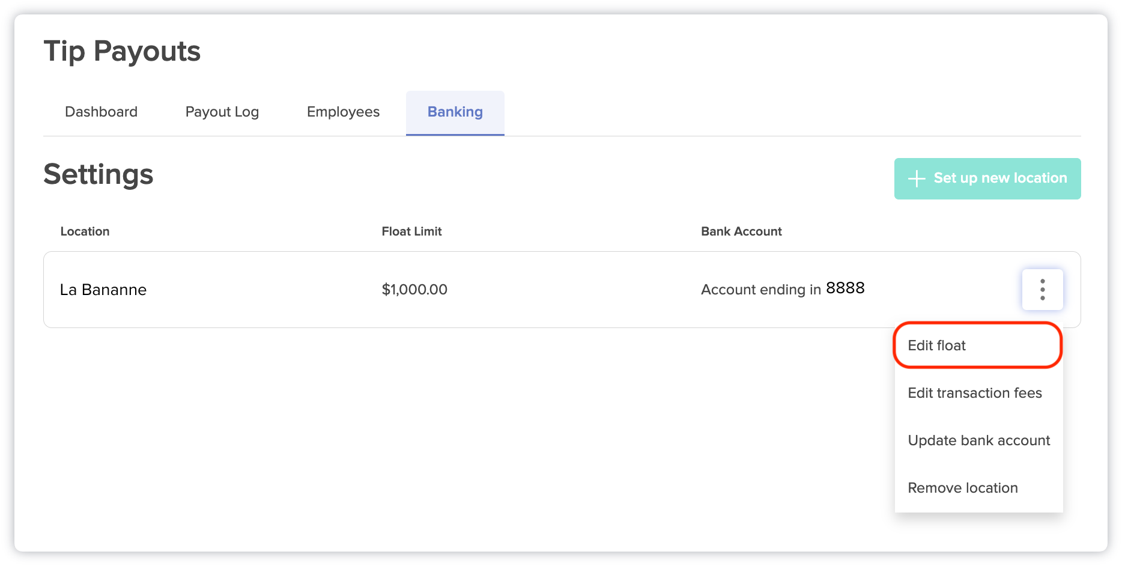Select the active Banking tab

455,111
